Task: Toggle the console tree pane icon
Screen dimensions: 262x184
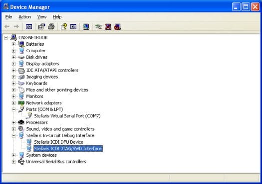Action: [x=29, y=27]
